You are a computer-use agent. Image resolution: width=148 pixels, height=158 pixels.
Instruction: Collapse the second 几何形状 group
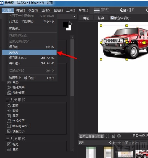(7, 139)
